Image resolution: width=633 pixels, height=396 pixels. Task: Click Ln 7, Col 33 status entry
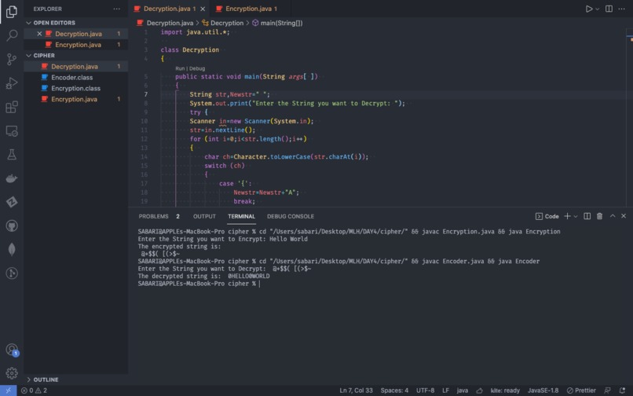[x=356, y=390]
